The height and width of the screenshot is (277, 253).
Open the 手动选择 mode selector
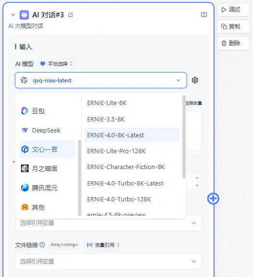[56, 64]
